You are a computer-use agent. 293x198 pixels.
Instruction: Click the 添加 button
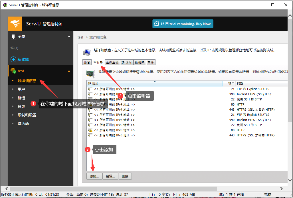pyautogui.click(x=94, y=176)
